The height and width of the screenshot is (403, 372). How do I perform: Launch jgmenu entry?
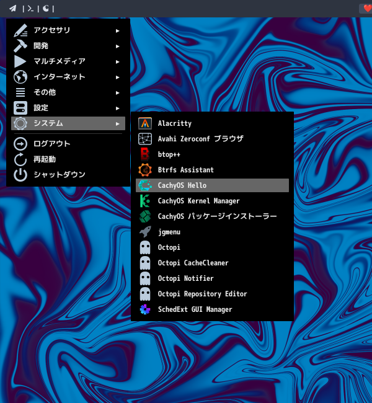212,232
